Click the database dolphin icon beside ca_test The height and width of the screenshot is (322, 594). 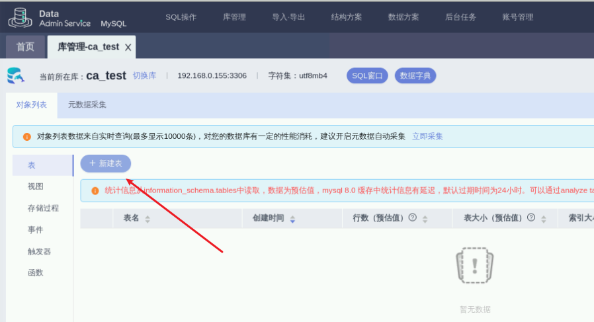tap(15, 75)
